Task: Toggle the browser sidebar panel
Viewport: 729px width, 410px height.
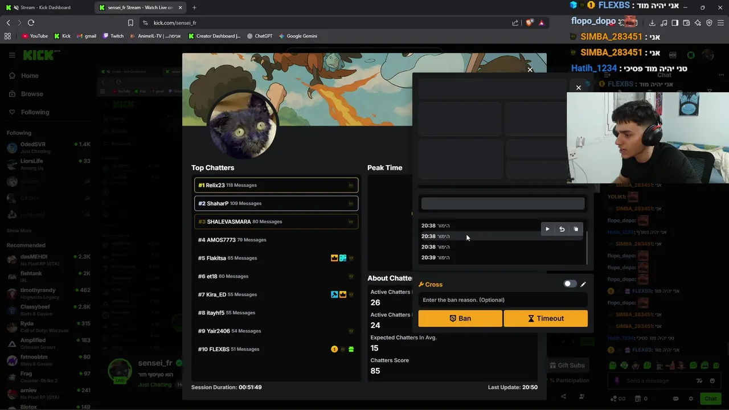Action: 675,23
